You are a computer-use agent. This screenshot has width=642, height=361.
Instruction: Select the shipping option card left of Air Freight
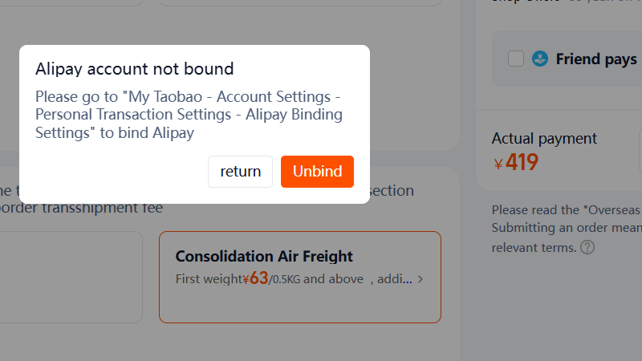tap(71, 277)
